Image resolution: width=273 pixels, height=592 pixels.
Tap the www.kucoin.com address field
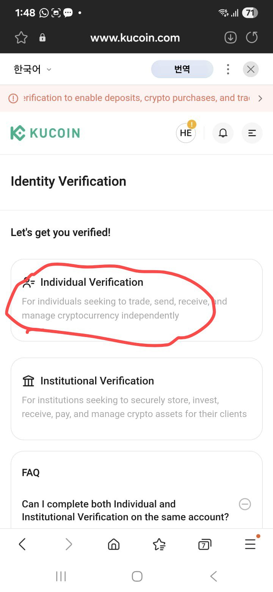click(135, 38)
